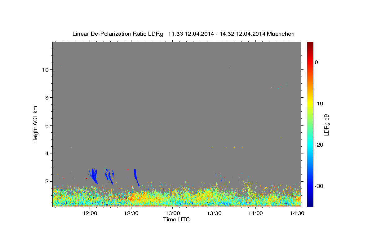Click the 'Time UTC' axis label
The width and height of the screenshot is (372, 248).
tap(176, 219)
